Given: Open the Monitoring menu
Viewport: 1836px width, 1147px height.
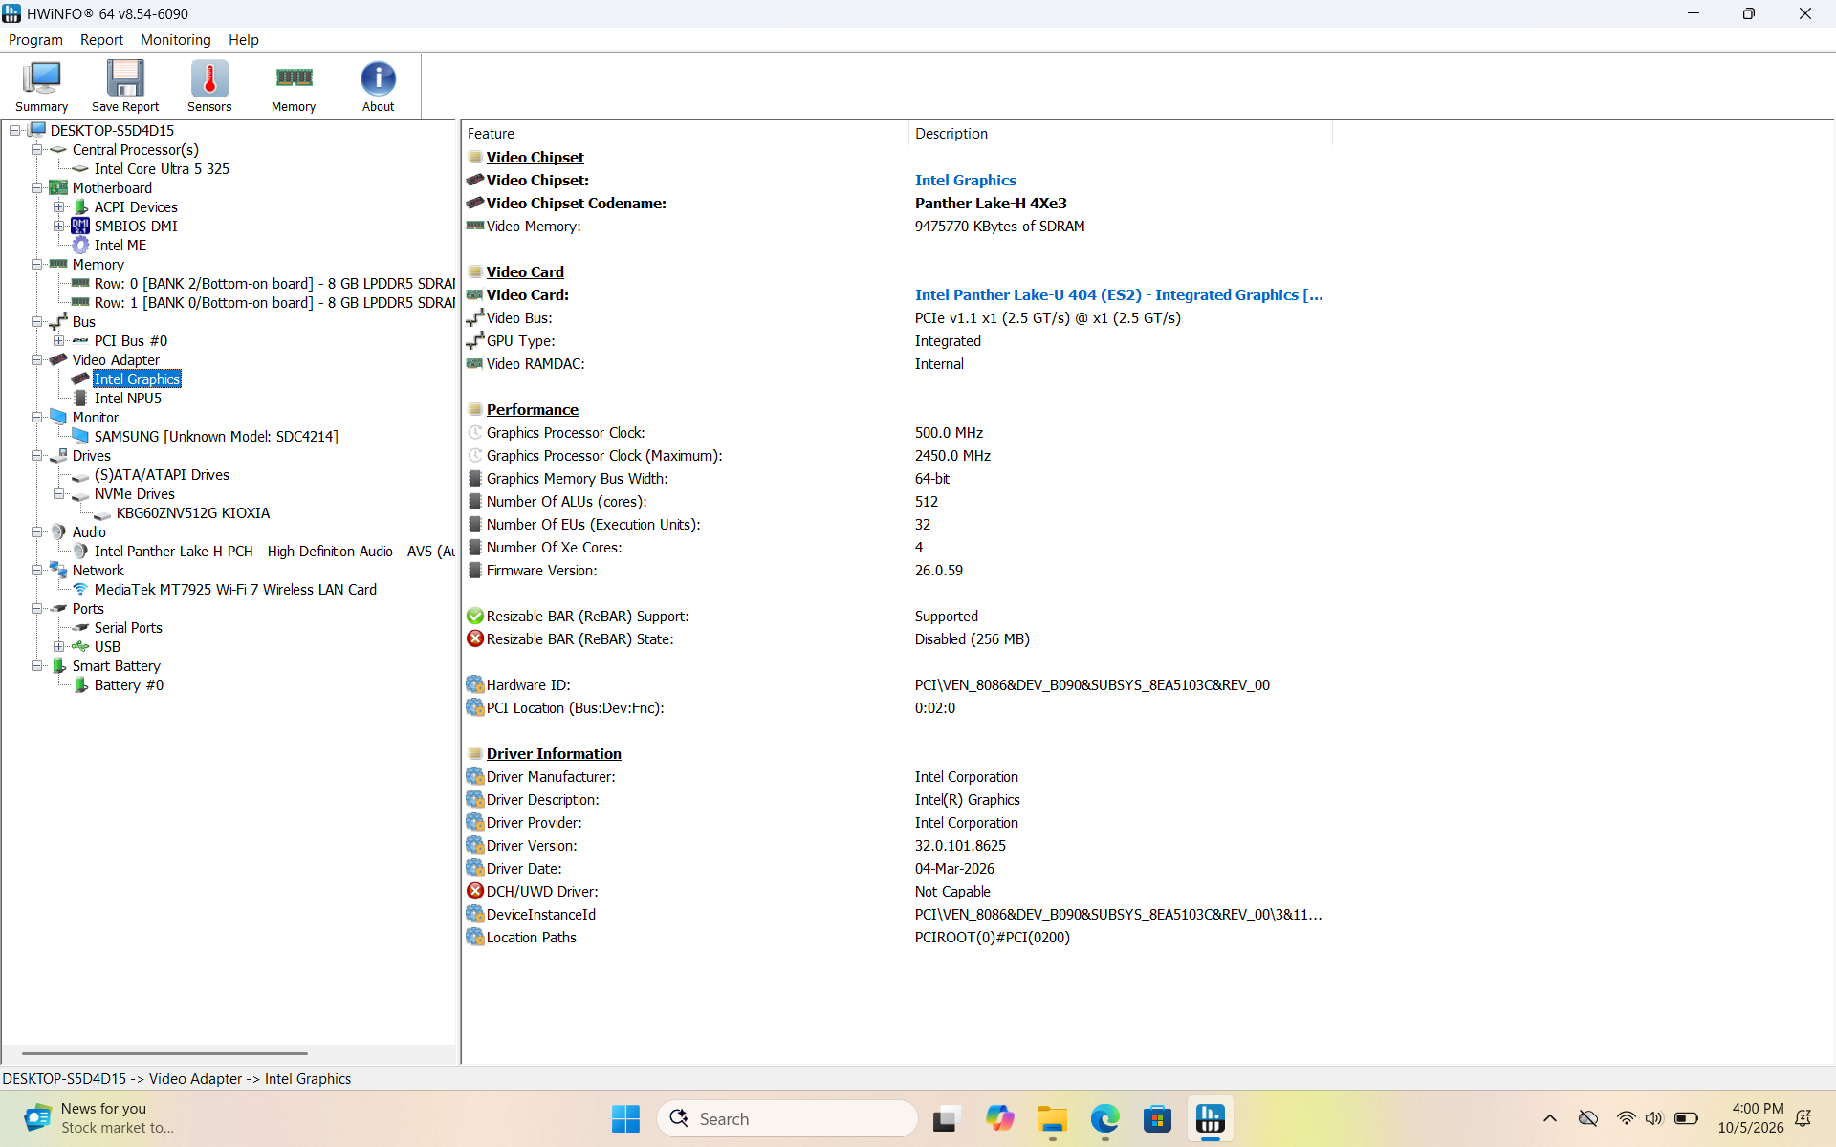Looking at the screenshot, I should tap(175, 39).
